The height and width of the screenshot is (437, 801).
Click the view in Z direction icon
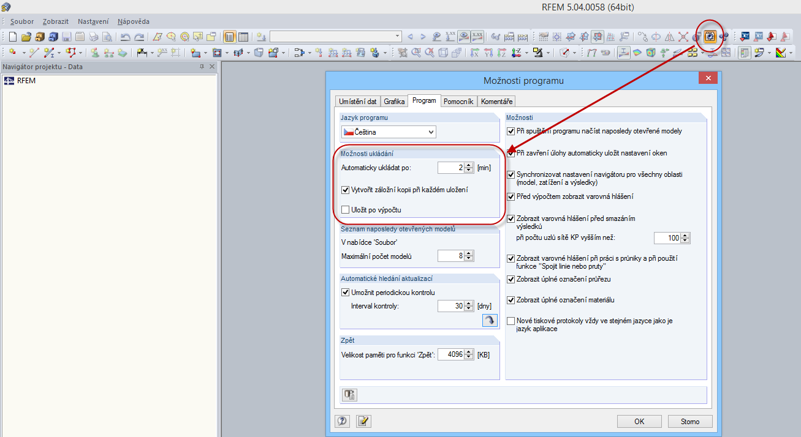click(502, 53)
